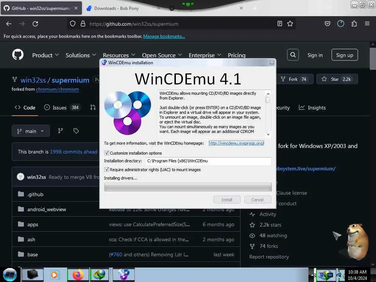The height and width of the screenshot is (282, 376).
Task: Click the Sign up button
Action: coord(344,55)
